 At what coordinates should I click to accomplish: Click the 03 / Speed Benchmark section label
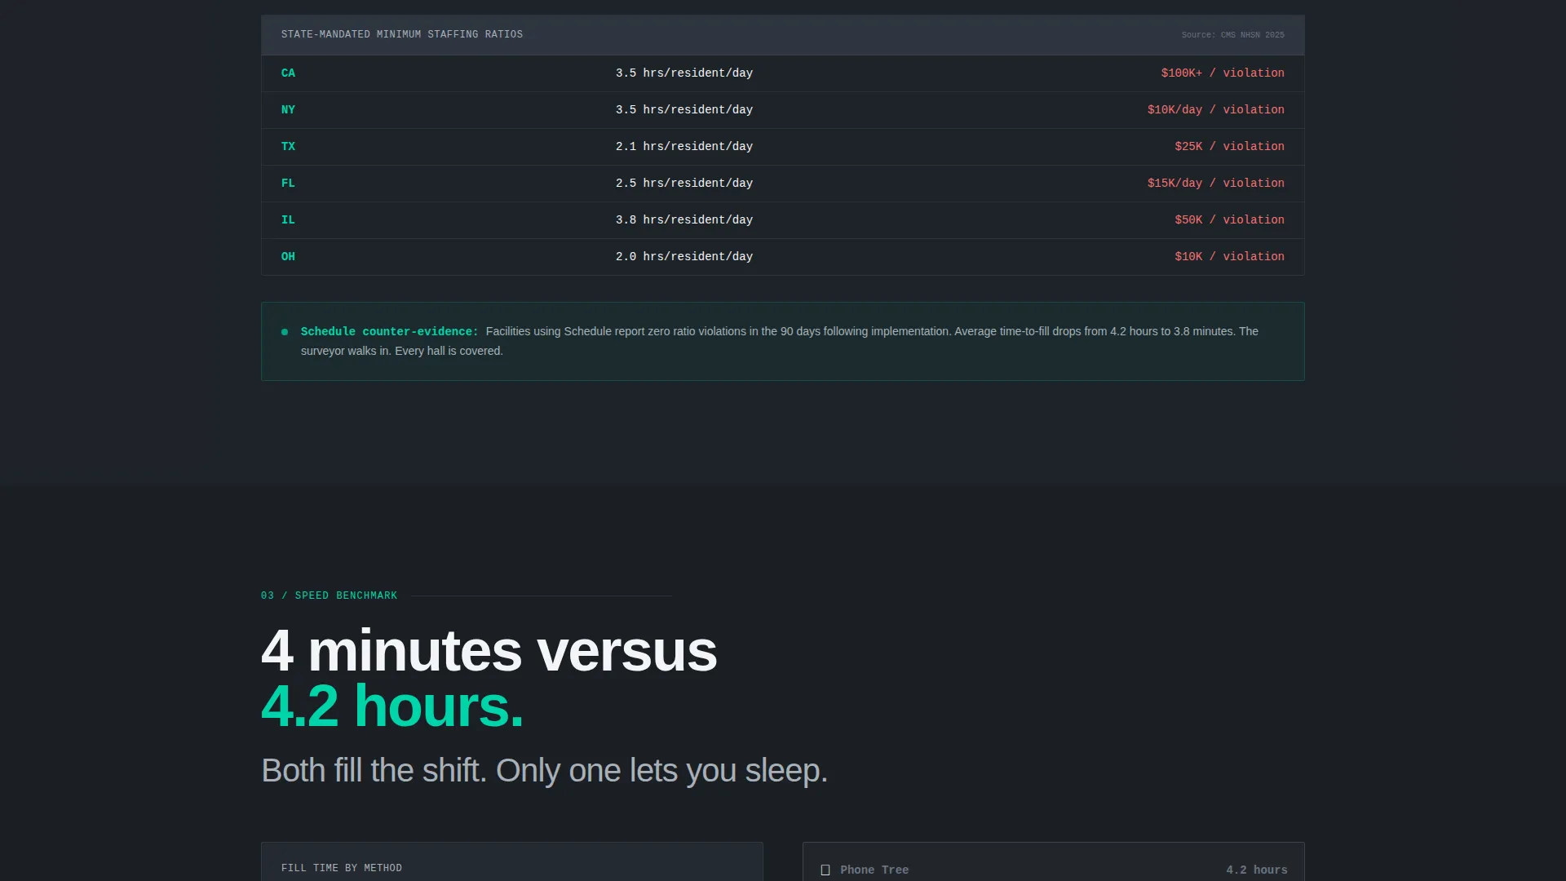coord(329,595)
